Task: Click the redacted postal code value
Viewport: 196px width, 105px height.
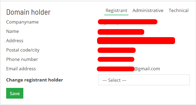Action: pyautogui.click(x=116, y=50)
